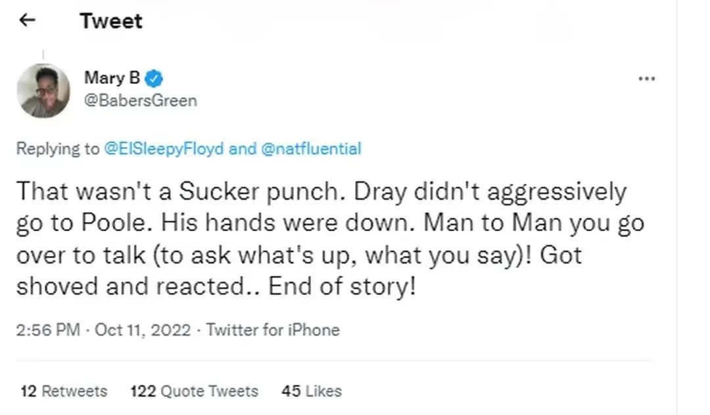Screen dimensions: 710x415
Task: Click the "Replying to" label
Action: pyautogui.click(x=58, y=148)
